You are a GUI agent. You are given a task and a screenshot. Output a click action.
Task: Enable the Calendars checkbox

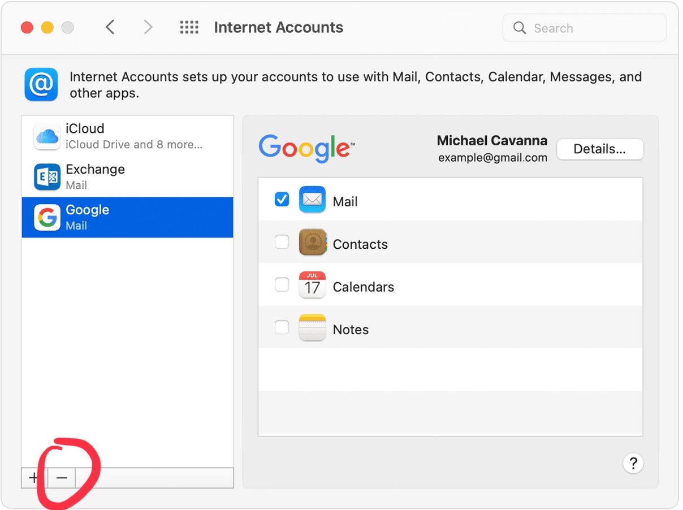(x=282, y=284)
